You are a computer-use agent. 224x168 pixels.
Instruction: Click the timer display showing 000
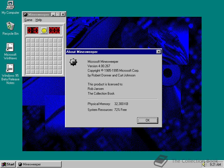(54, 31)
